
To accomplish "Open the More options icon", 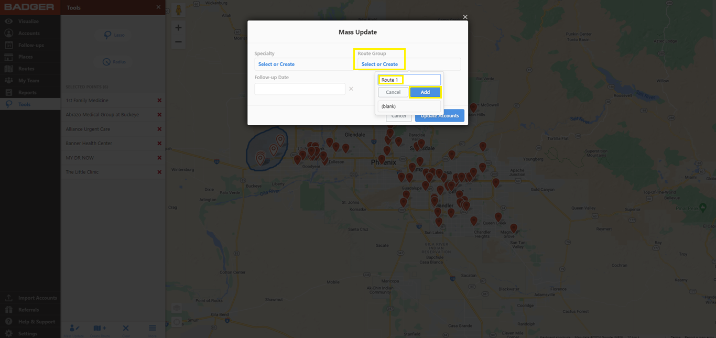I will [x=152, y=329].
